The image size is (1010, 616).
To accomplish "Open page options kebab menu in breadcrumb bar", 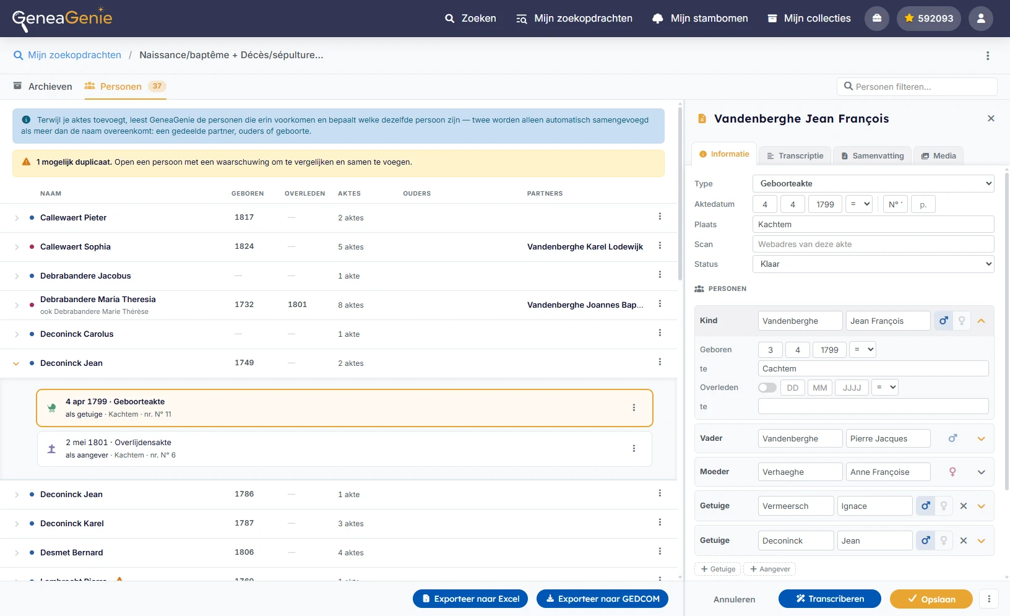I will coord(988,56).
